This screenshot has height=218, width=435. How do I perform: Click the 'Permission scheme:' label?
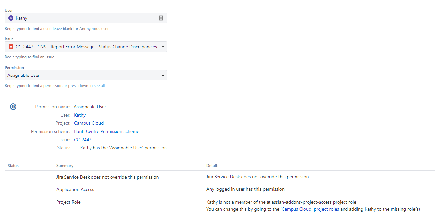point(51,131)
